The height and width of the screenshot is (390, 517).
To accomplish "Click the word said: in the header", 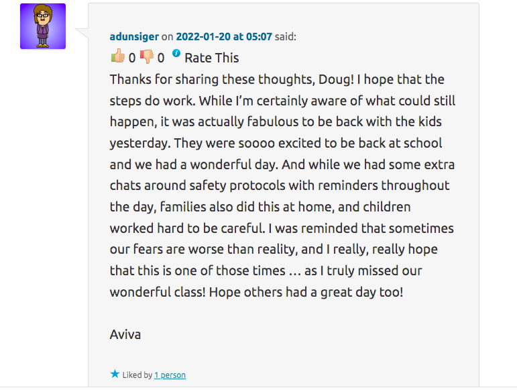I will (286, 37).
